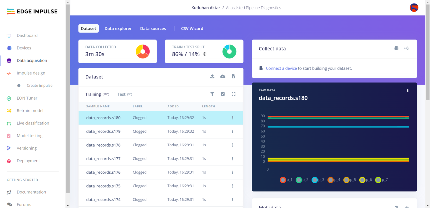Switch to the Data explorer tab
Viewport: 430px width, 208px height.
click(118, 28)
